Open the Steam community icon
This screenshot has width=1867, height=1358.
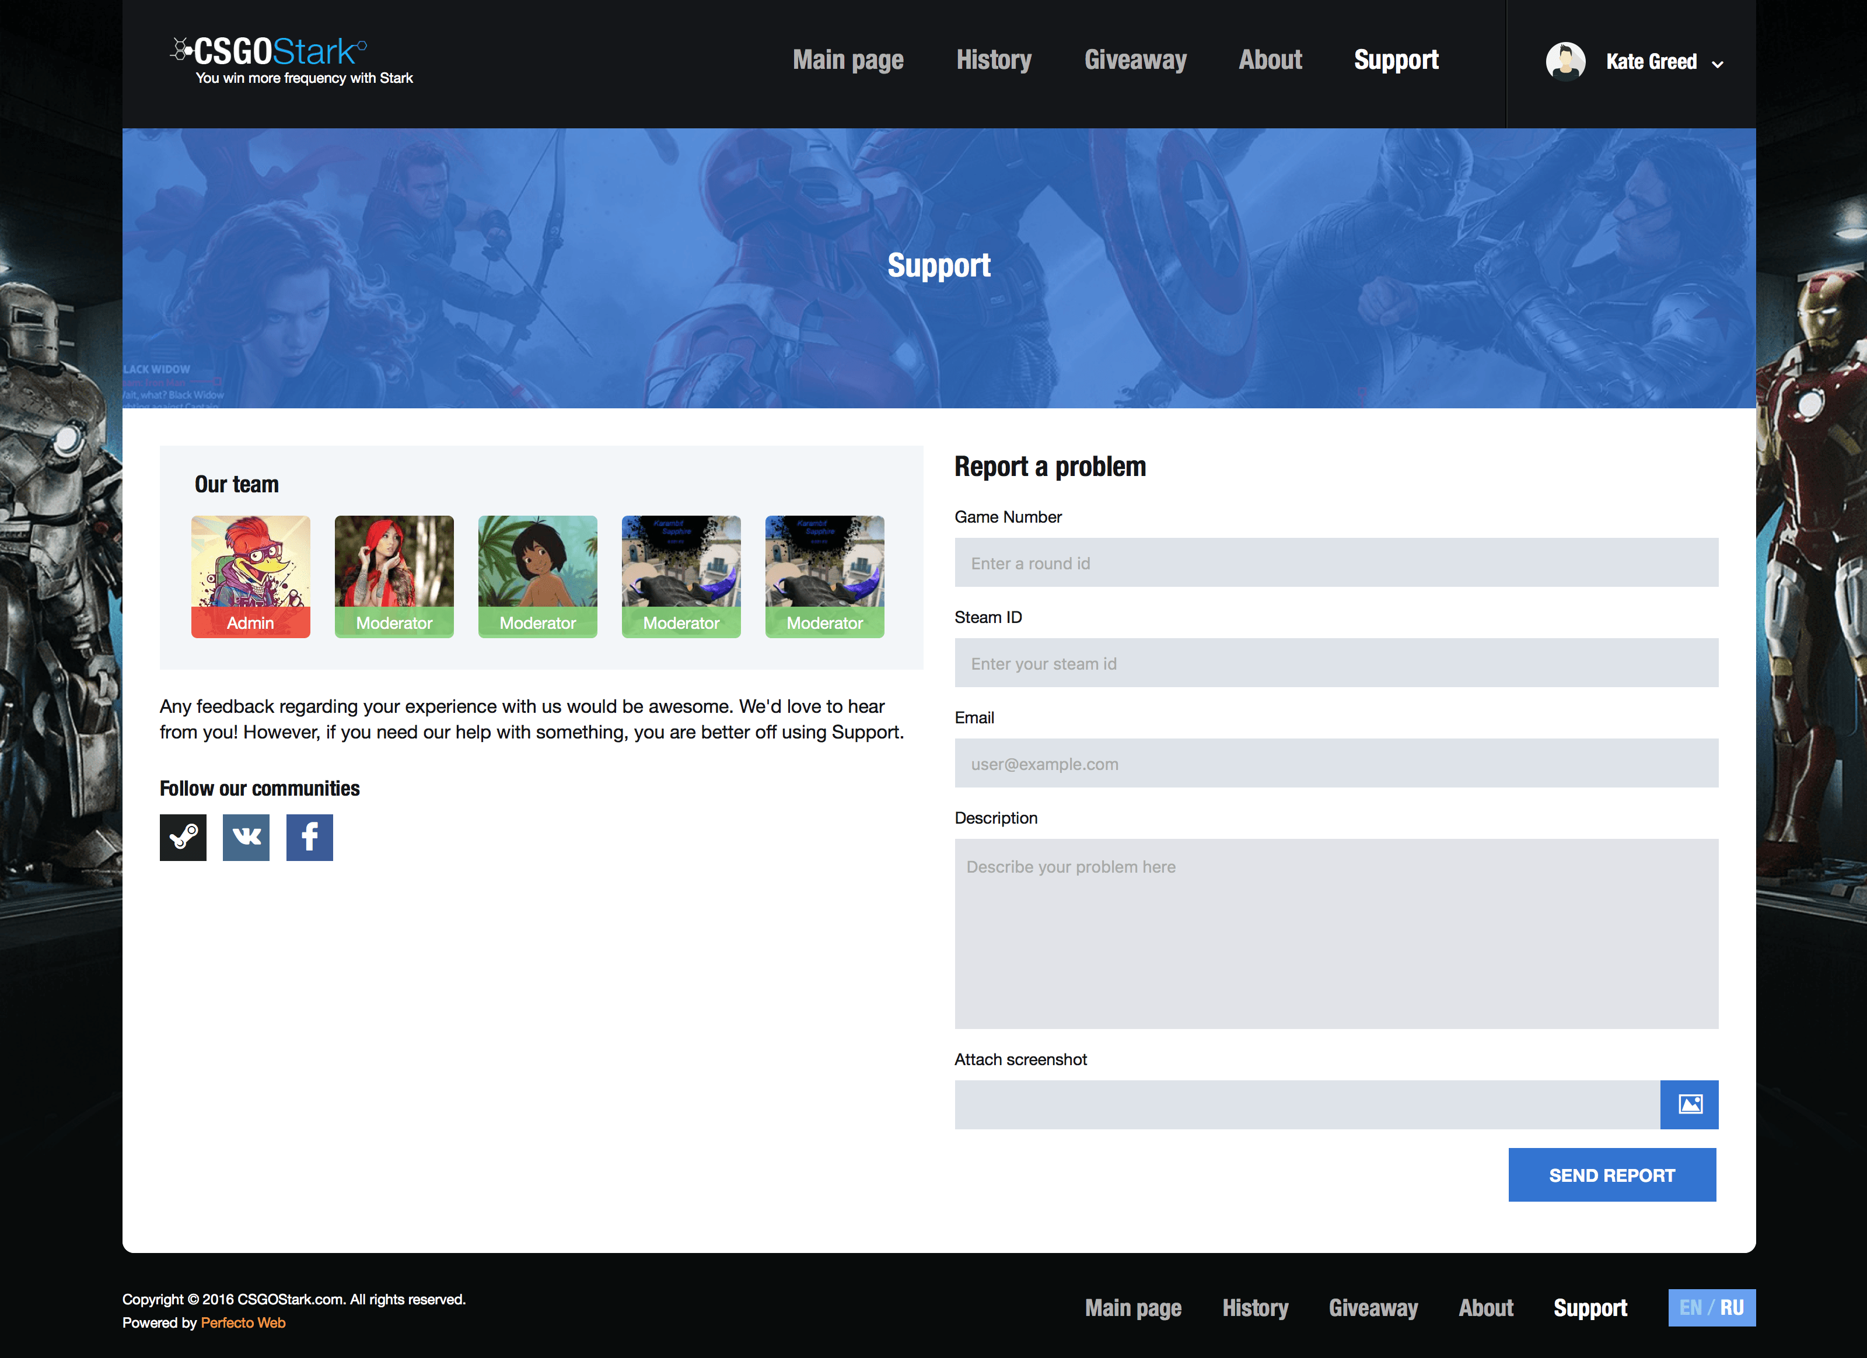[x=183, y=837]
